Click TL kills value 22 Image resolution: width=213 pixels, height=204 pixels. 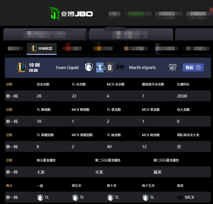(74, 96)
